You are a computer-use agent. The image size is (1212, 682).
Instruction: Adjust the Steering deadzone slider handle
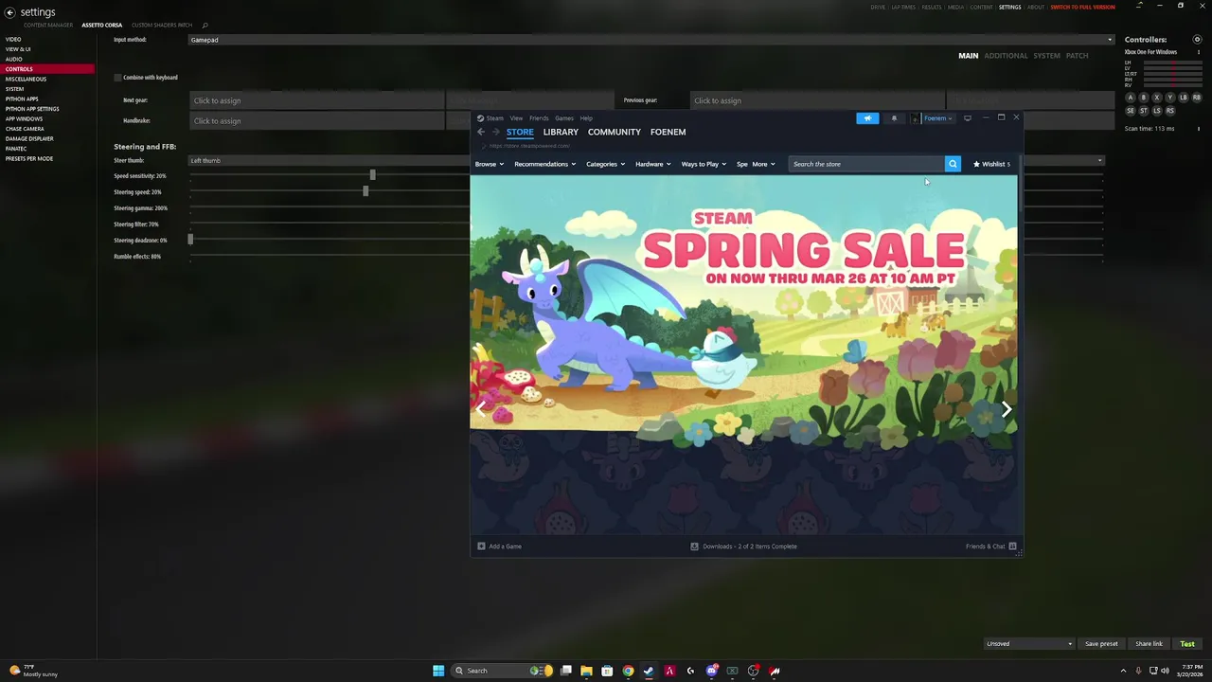[x=190, y=240]
